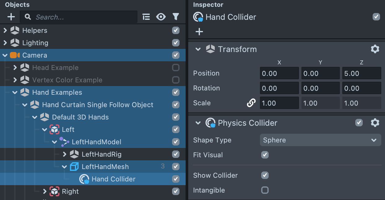The height and width of the screenshot is (200, 385).
Task: Open Physics Collider settings gear
Action: [375, 123]
